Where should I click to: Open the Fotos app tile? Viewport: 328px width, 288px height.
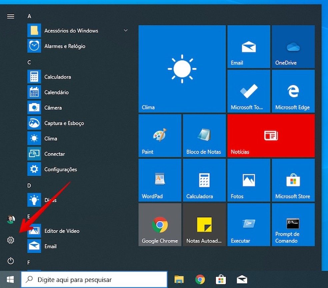coord(249,180)
